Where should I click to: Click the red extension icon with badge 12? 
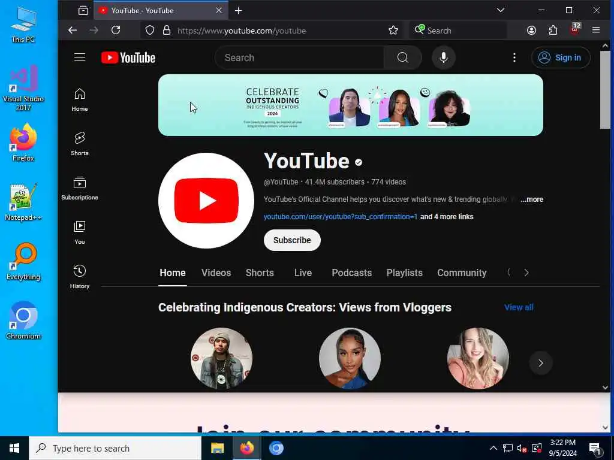point(575,29)
